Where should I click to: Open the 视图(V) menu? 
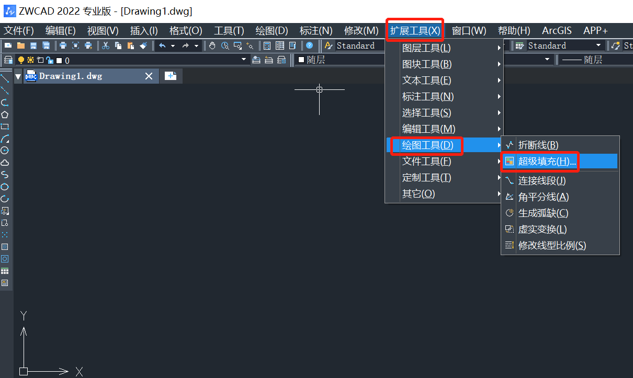click(103, 31)
